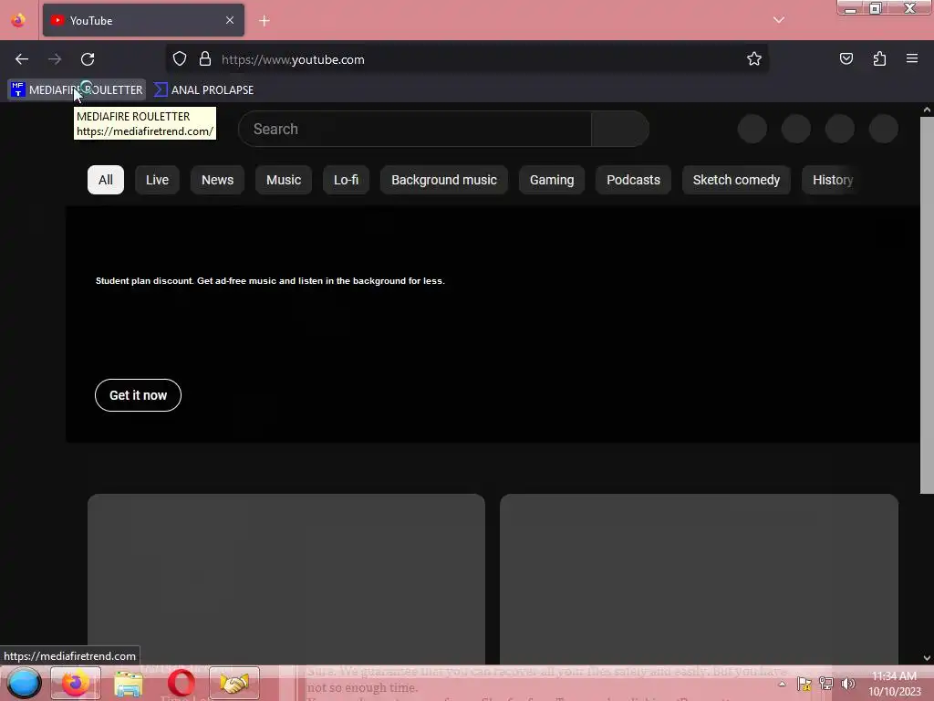
Task: Select the Podcasts filter chip
Action: pos(633,180)
